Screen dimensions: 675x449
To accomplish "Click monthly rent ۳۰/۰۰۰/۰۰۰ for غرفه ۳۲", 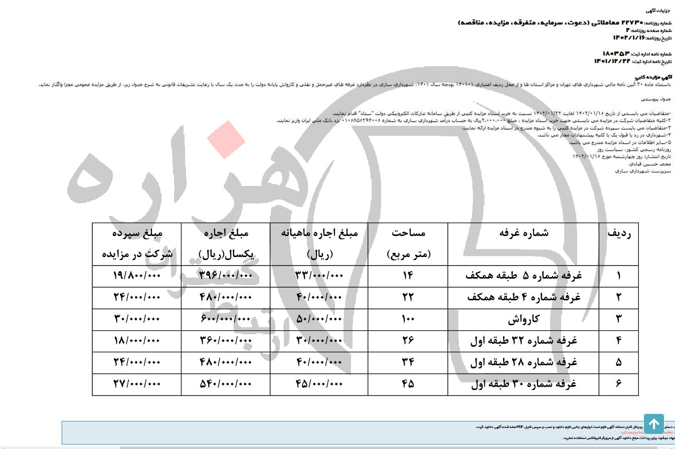I will point(319,341).
